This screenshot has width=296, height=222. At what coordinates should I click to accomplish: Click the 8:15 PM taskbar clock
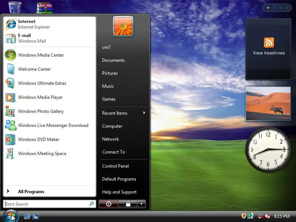pyautogui.click(x=282, y=216)
